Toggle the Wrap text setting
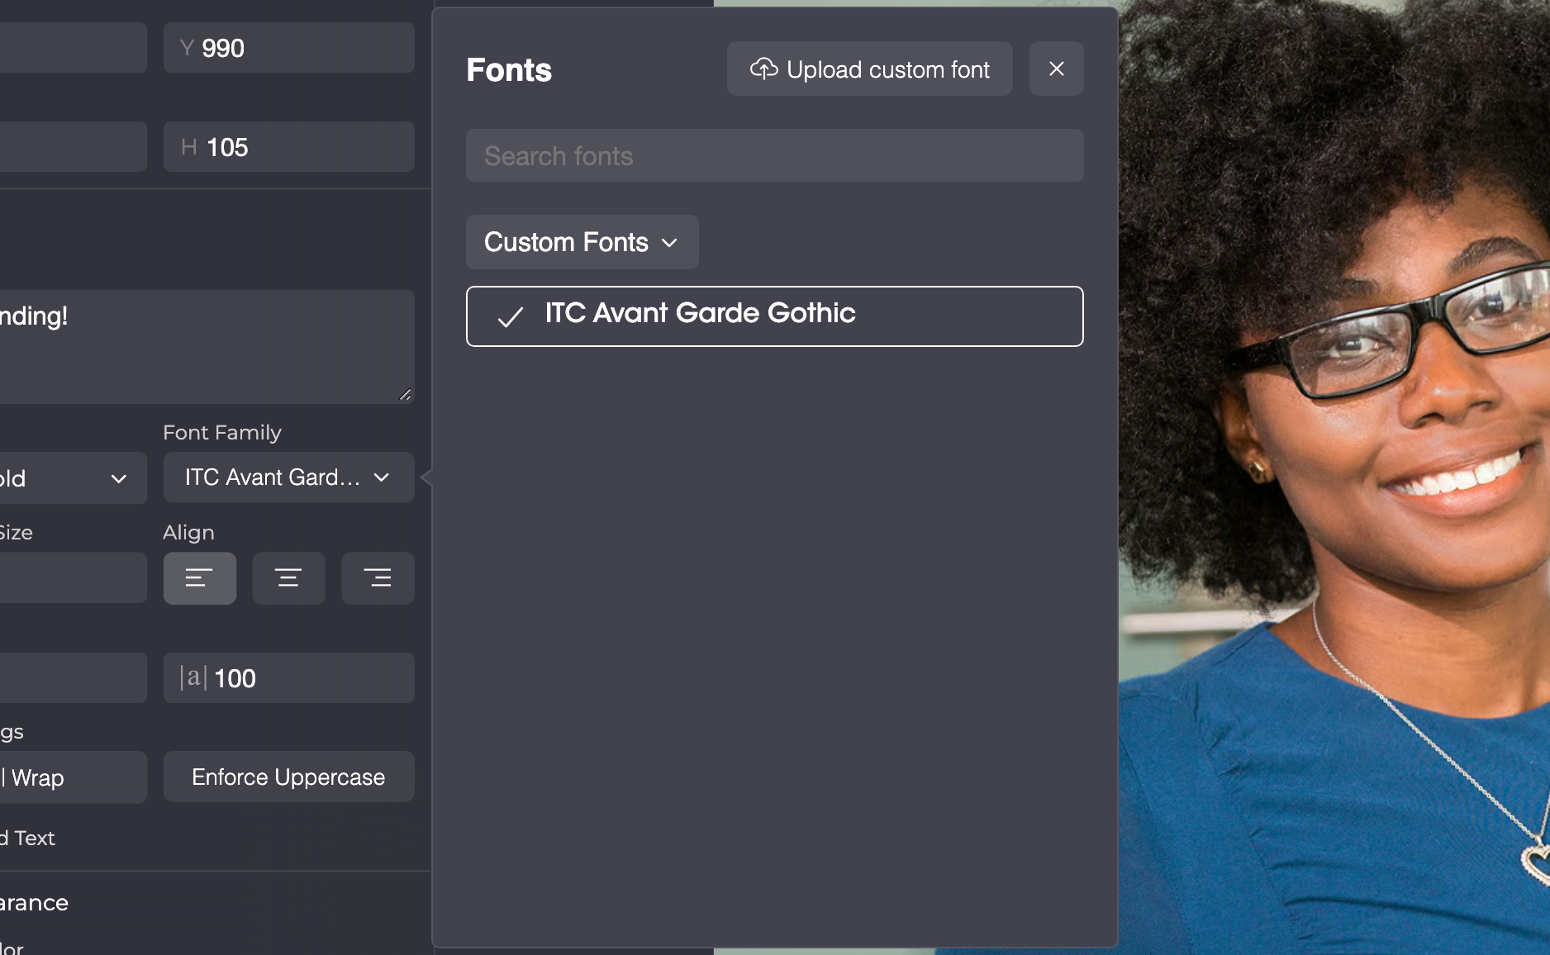Screen dimensions: 1550x955 (x=73, y=777)
